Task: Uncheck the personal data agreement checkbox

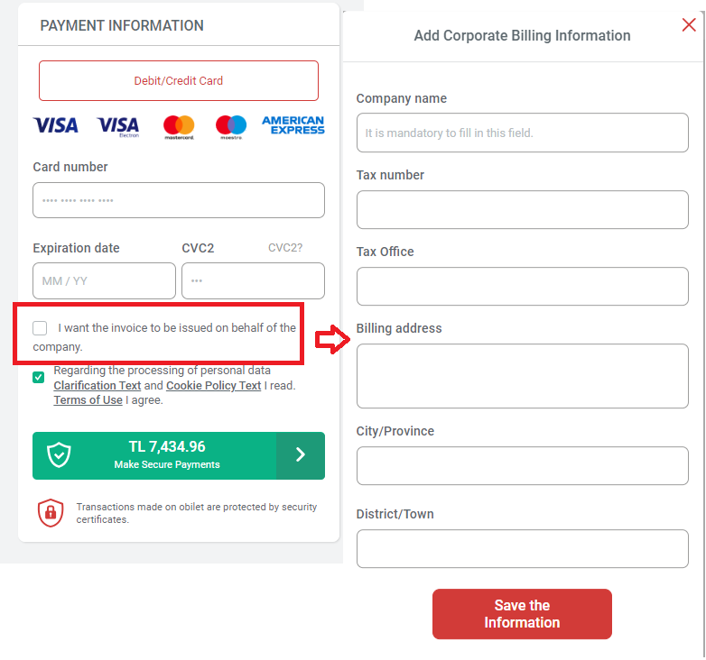Action: pyautogui.click(x=39, y=377)
